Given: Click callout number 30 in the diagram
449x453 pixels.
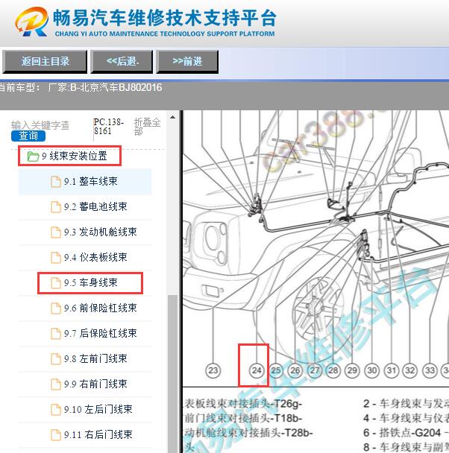Looking at the screenshot, I should [x=372, y=370].
